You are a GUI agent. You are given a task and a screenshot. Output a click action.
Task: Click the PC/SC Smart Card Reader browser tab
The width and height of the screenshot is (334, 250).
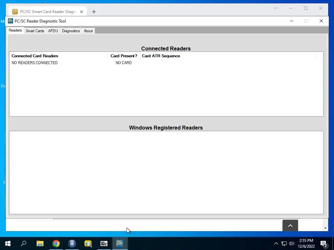tap(48, 12)
